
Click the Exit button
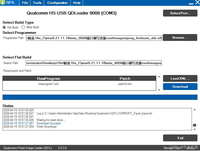click(180, 138)
